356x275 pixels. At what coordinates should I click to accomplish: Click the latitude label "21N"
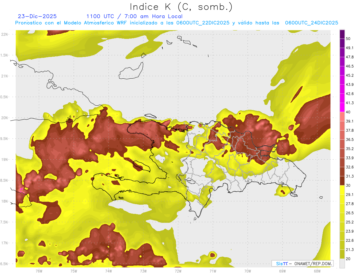pos(4,76)
